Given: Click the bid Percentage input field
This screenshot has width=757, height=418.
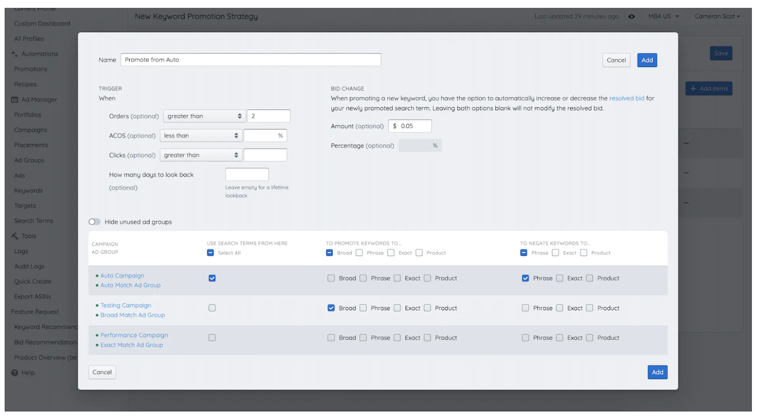Looking at the screenshot, I should coord(420,145).
